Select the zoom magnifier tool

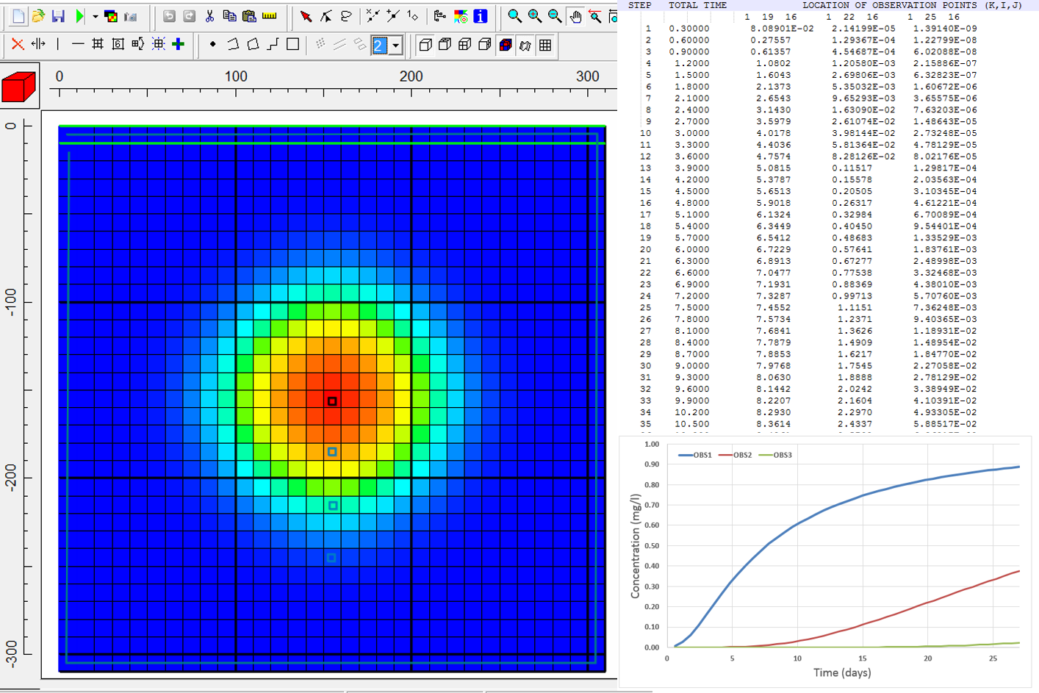point(514,16)
